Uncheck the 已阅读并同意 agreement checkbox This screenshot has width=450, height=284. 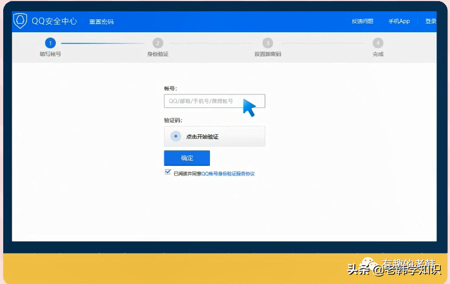pos(168,172)
